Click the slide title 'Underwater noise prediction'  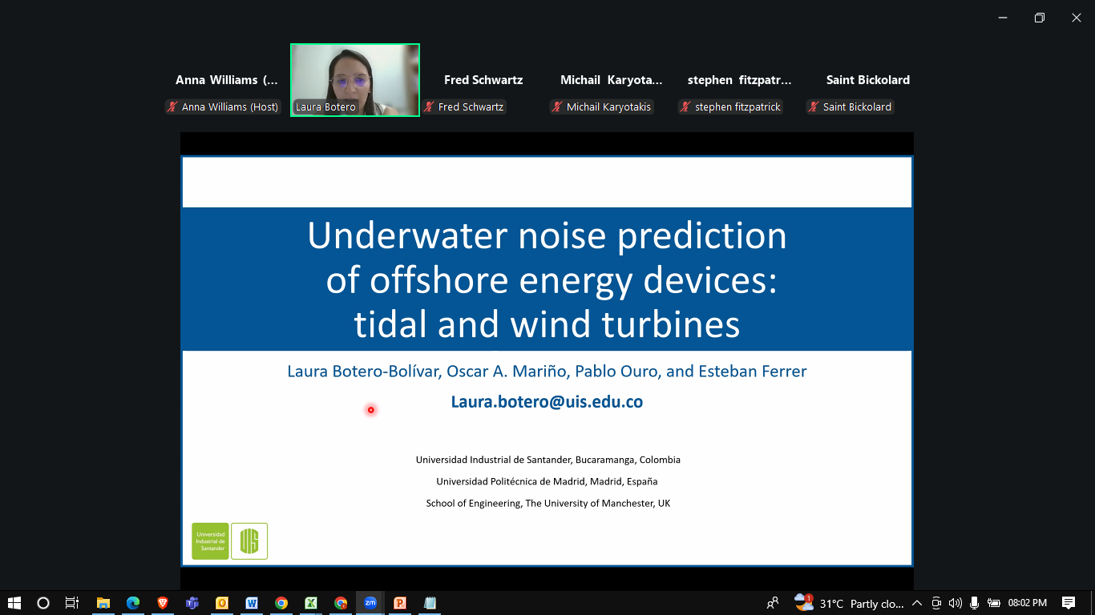tap(547, 236)
